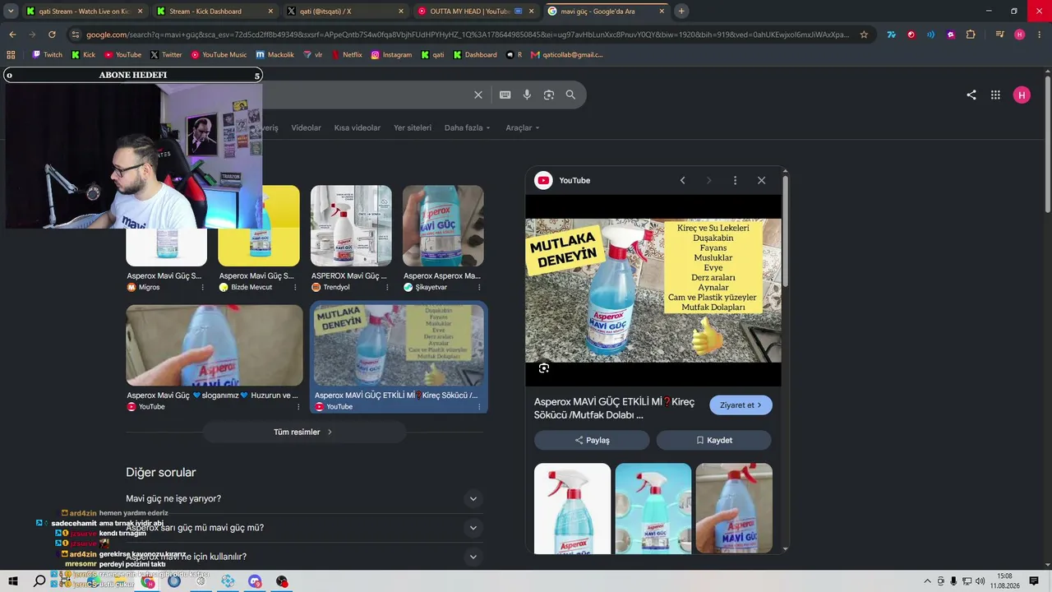Open the Netflix bookmark

pyautogui.click(x=346, y=55)
